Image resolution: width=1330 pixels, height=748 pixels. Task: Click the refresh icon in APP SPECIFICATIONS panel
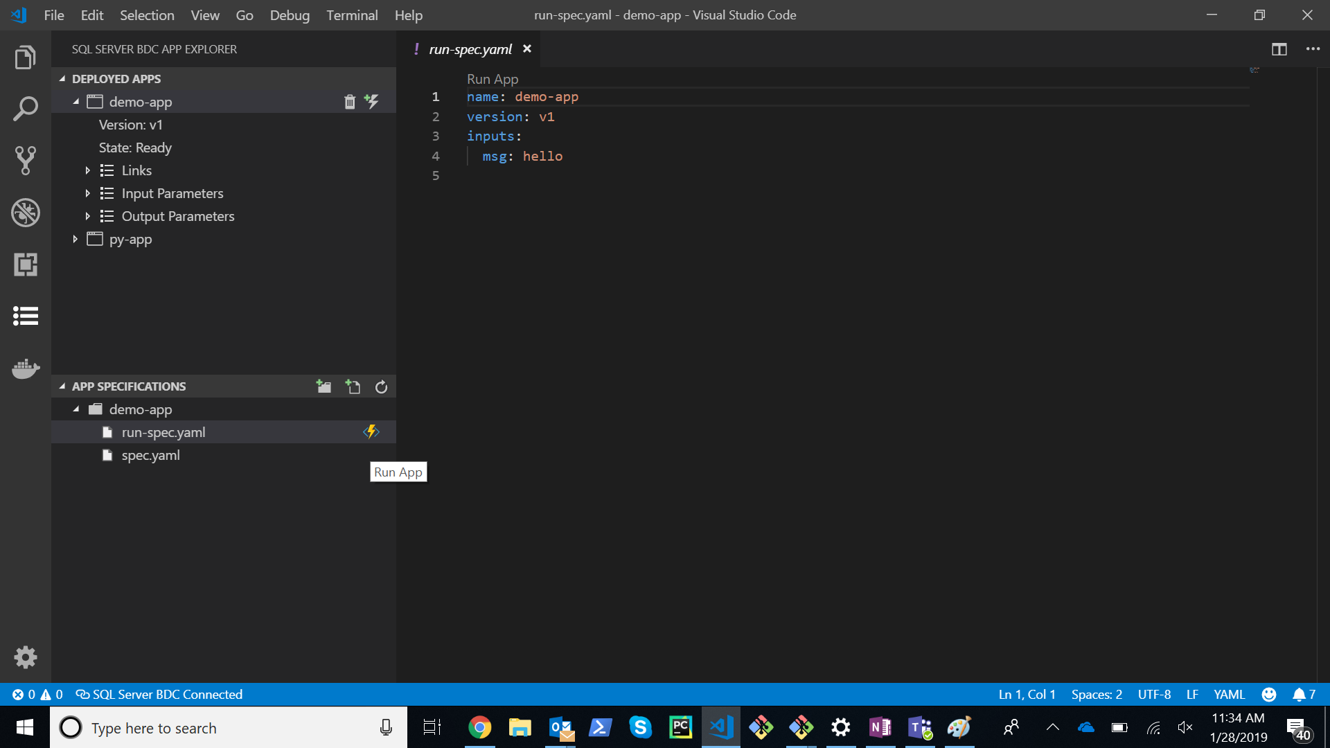click(382, 386)
